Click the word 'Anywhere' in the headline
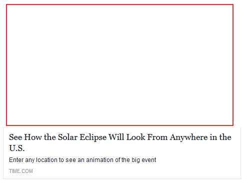This screenshot has width=242, height=180. (x=189, y=137)
